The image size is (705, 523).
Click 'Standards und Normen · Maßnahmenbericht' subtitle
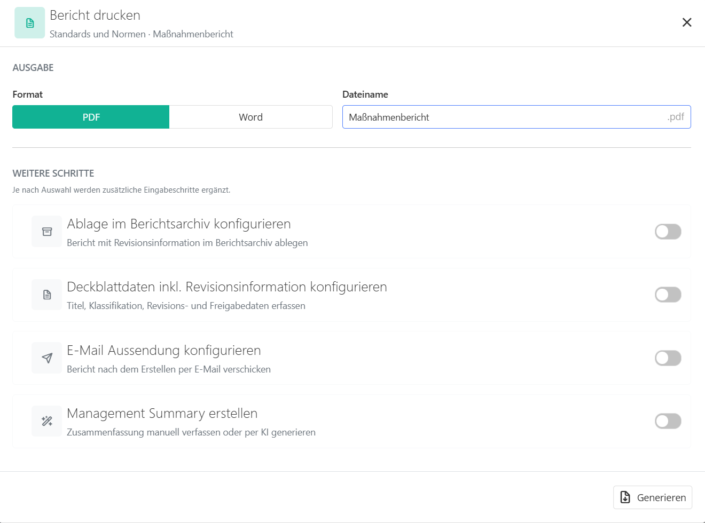pyautogui.click(x=142, y=34)
